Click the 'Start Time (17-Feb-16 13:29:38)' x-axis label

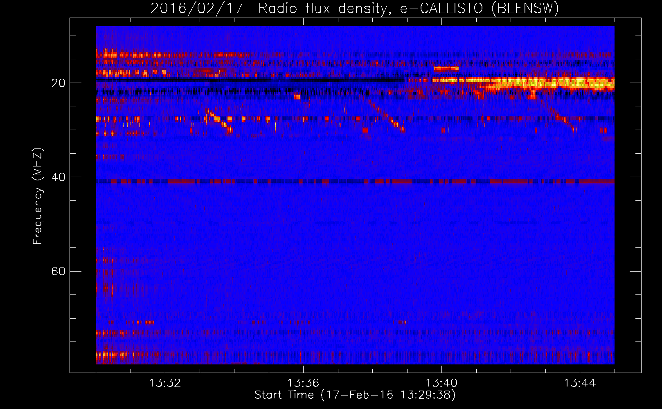click(x=355, y=395)
